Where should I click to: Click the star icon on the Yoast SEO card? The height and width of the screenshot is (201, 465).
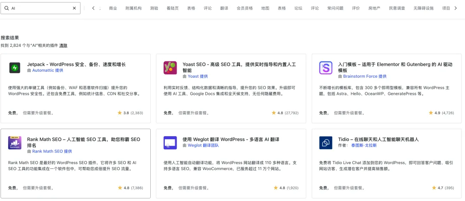tap(274, 113)
